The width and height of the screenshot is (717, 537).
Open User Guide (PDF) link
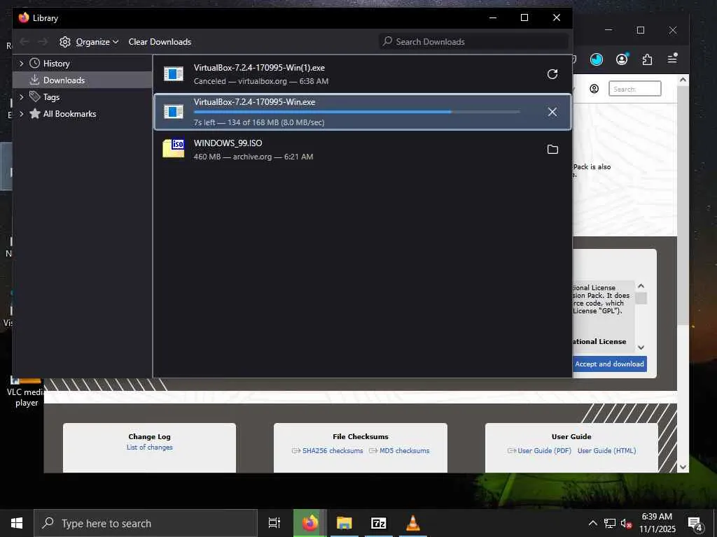[x=544, y=451]
